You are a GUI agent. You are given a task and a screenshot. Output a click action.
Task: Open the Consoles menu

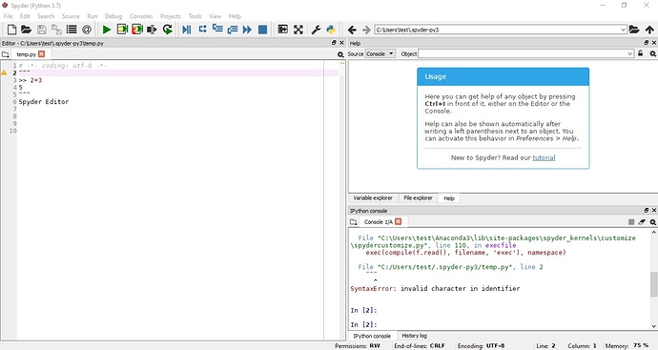pos(141,16)
